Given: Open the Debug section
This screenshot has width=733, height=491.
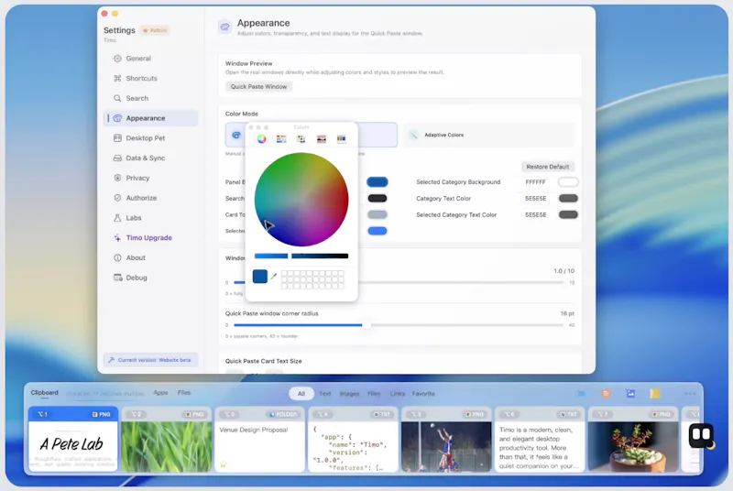Looking at the screenshot, I should coord(150,278).
